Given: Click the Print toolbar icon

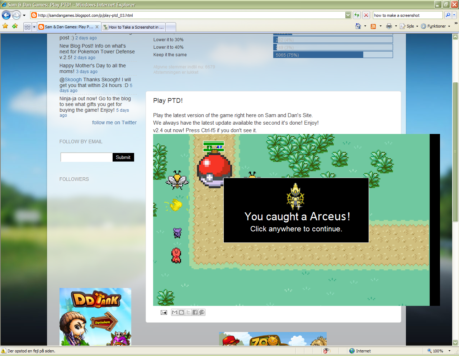Looking at the screenshot, I should (x=389, y=26).
